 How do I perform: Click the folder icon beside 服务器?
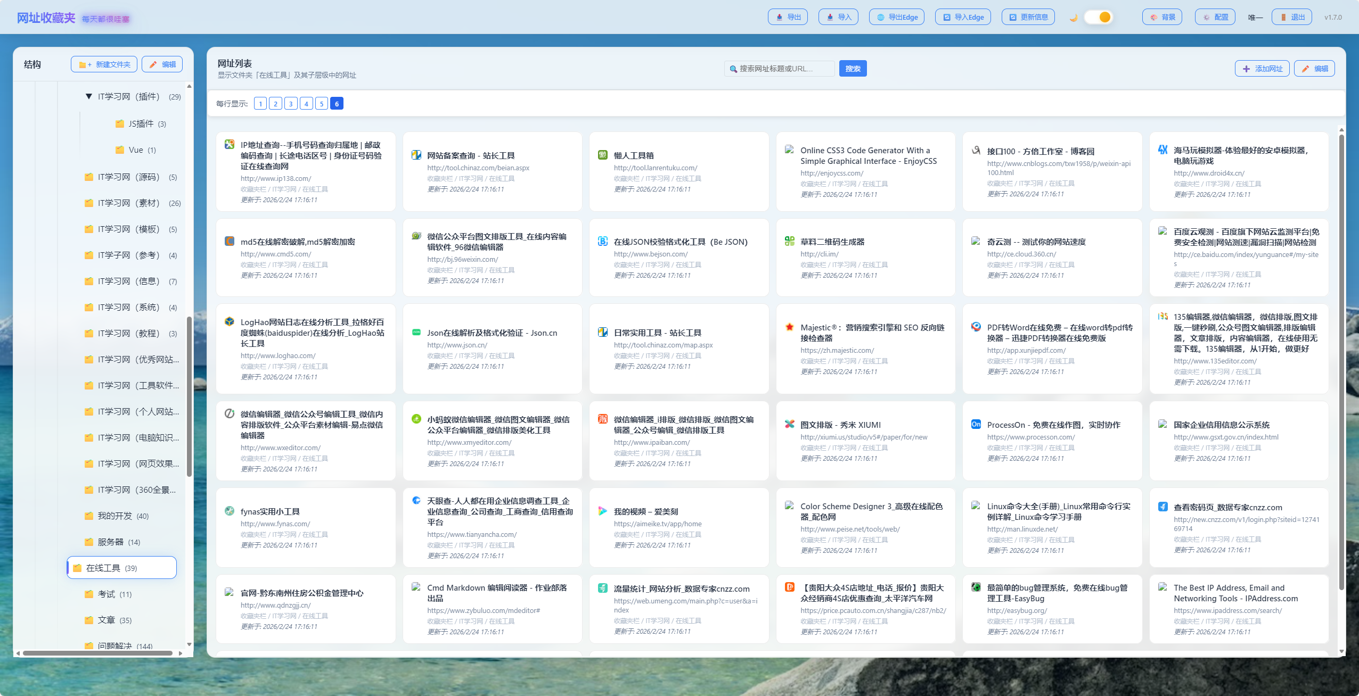click(x=89, y=542)
